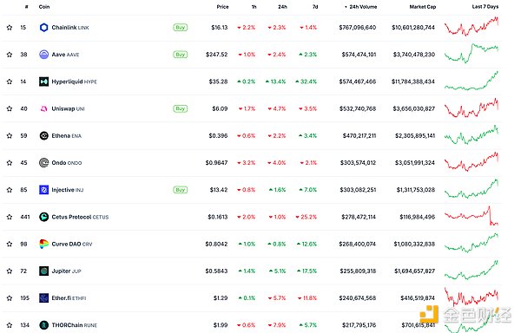Viewport: 521px width, 333px height.
Task: Toggle the favorite star for Chainlink
Action: coord(10,28)
